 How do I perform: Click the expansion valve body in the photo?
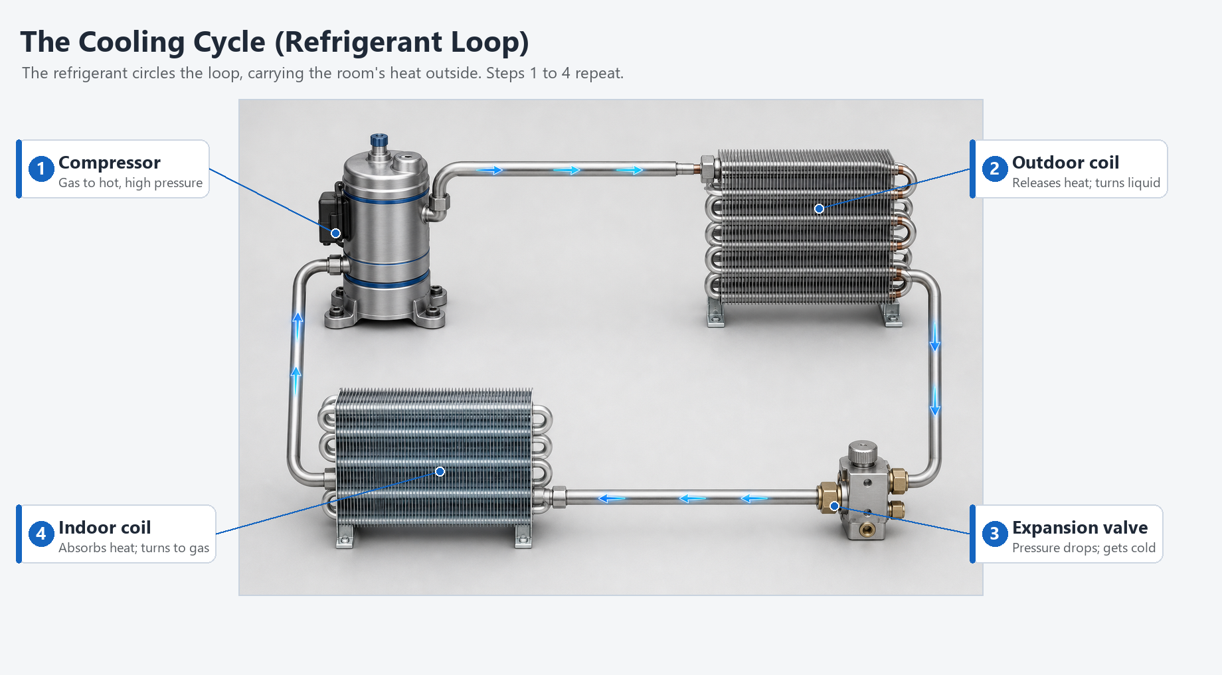[863, 491]
